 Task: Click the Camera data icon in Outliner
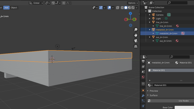pyautogui.click(x=169, y=15)
